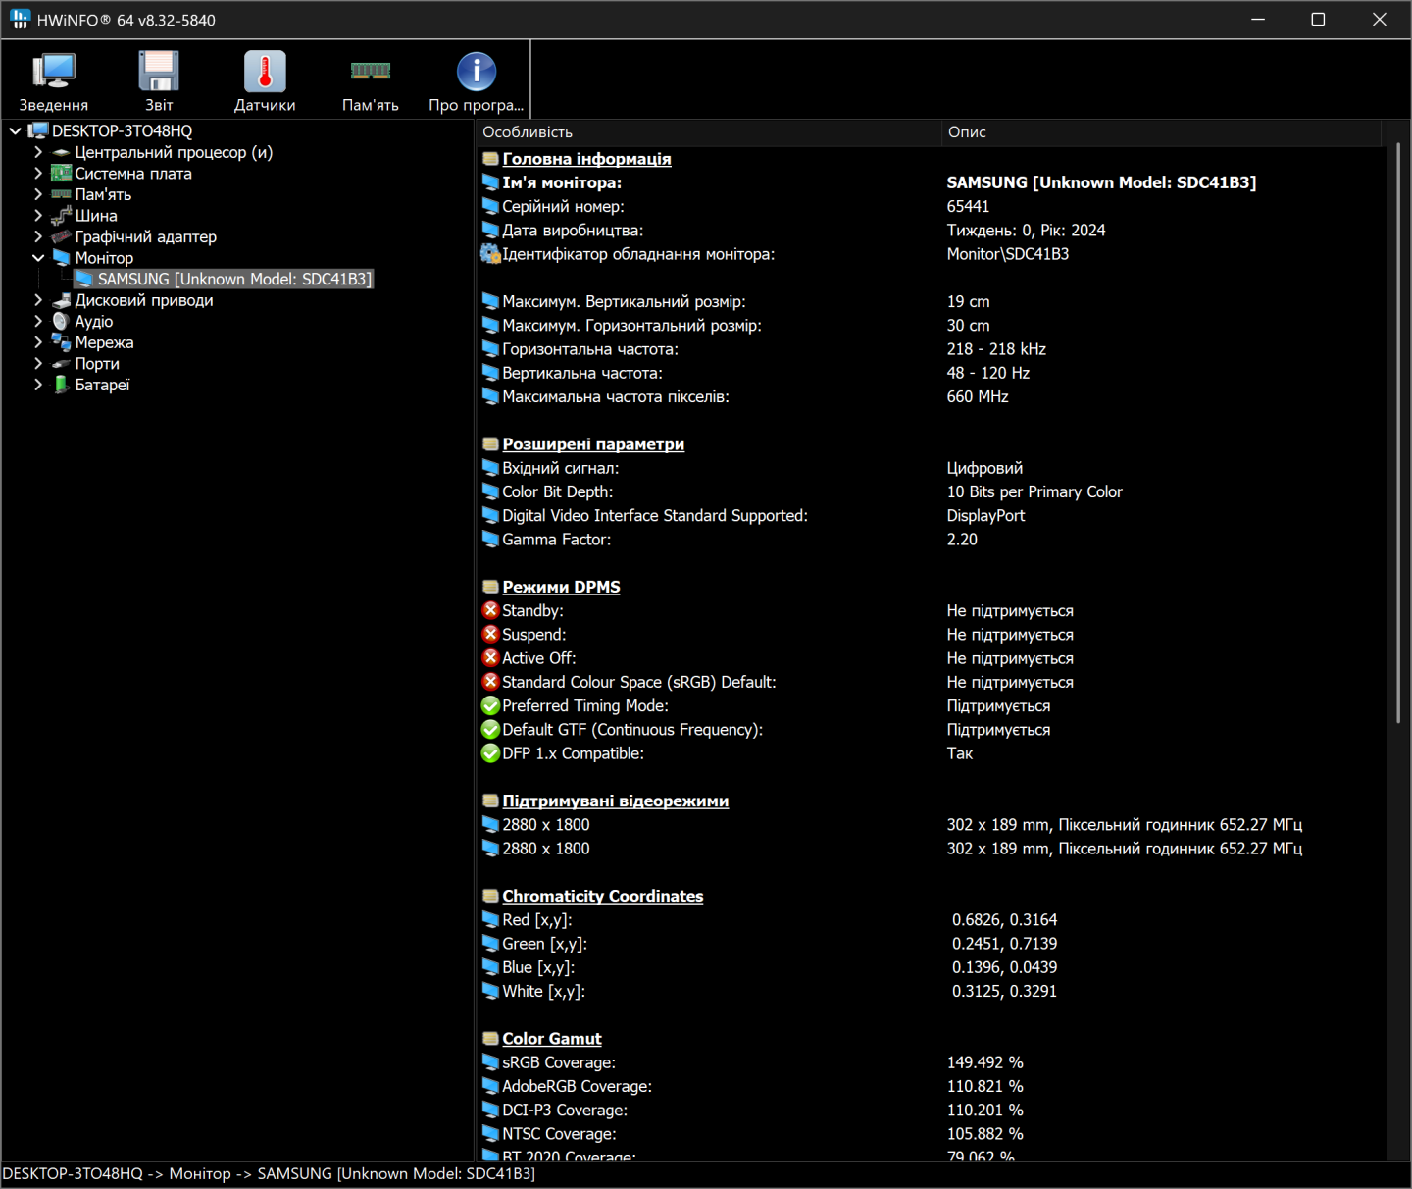Expand the Пам'ять tree node
The height and width of the screenshot is (1189, 1412).
(x=38, y=194)
